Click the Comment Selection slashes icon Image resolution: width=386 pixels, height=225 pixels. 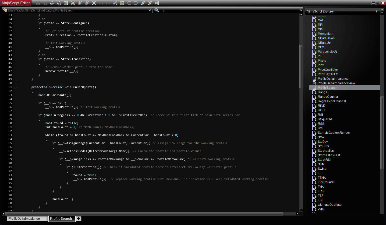pos(143,3)
